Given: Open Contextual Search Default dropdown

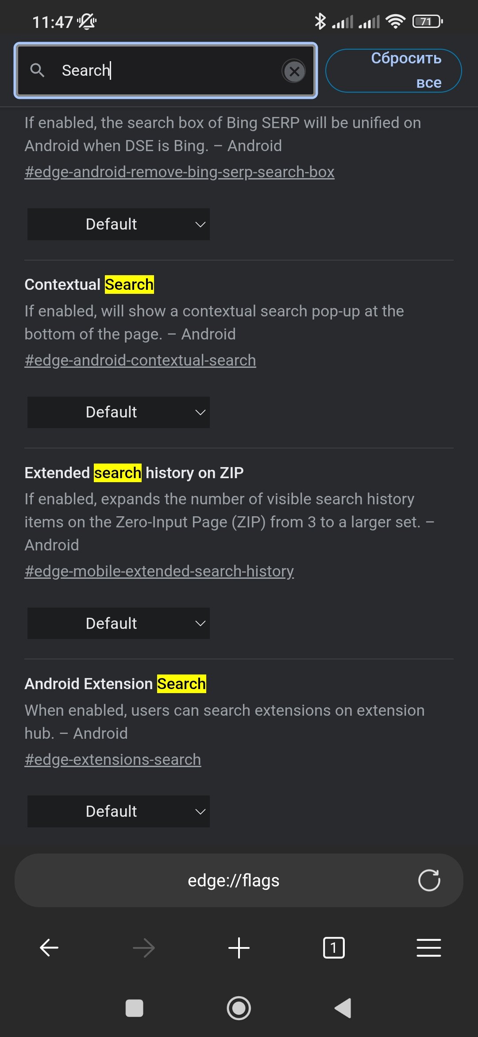Looking at the screenshot, I should click(119, 412).
